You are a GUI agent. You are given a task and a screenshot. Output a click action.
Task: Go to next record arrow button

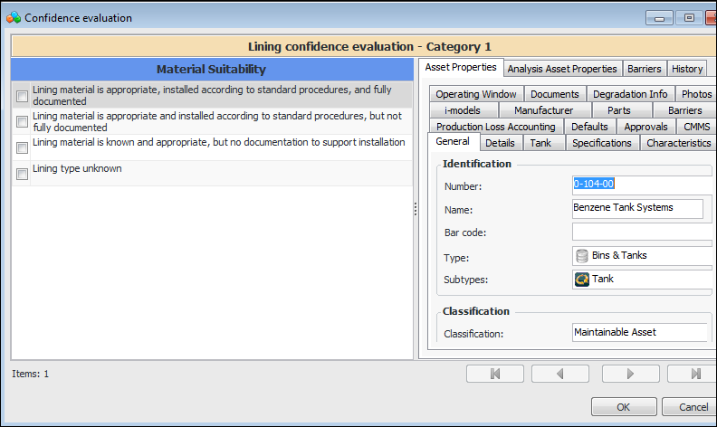[630, 374]
